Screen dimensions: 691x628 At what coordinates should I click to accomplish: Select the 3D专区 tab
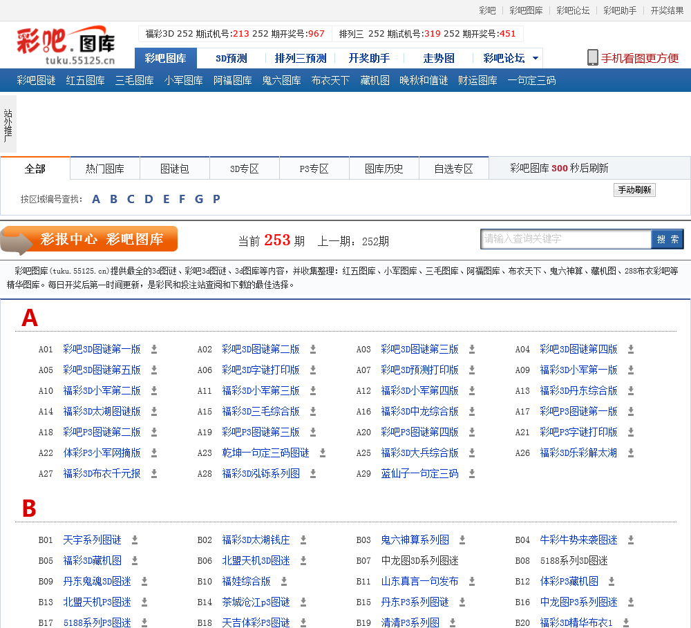pos(244,169)
